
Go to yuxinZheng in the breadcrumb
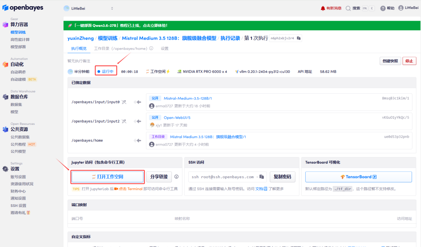coord(81,38)
